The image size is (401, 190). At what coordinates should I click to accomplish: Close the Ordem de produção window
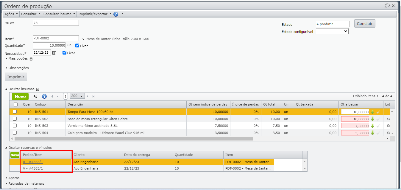pos(393,6)
